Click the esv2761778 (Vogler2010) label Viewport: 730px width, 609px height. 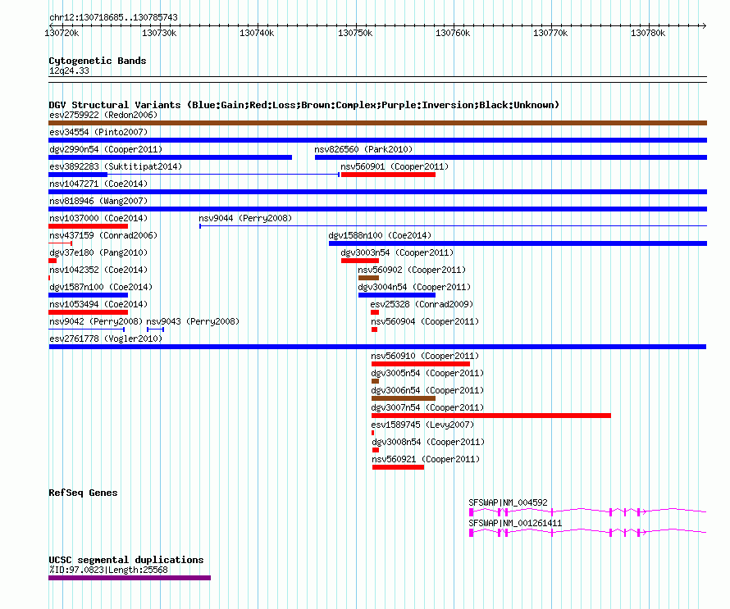[x=106, y=339]
